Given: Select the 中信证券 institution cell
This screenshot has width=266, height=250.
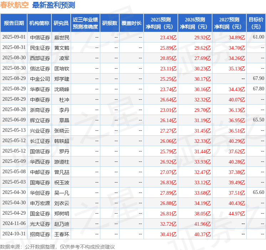Looking at the screenshot, I should 40,37.
